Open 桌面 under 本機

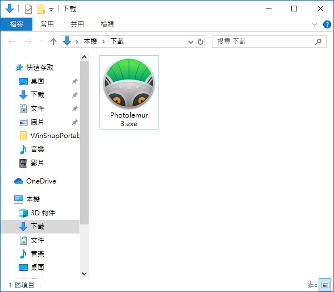[x=37, y=268]
